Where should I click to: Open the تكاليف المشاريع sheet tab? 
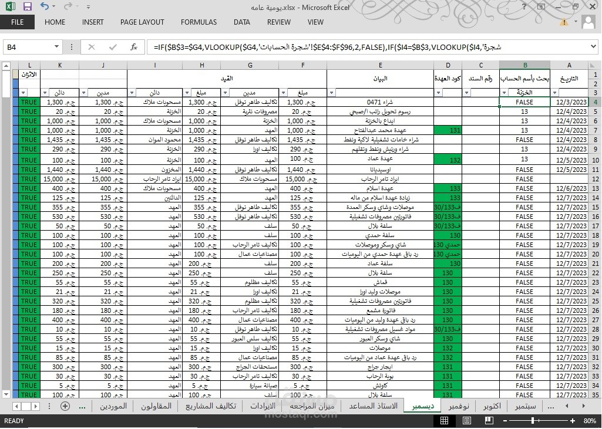211,406
